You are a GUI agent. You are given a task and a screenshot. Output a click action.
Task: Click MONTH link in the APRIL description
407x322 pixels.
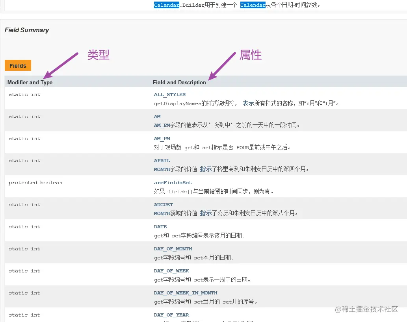[x=162, y=169]
